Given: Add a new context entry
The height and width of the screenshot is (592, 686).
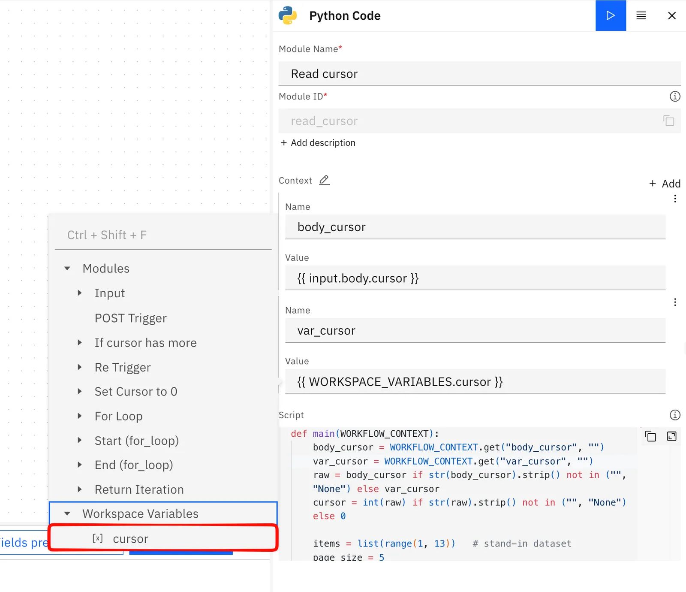Looking at the screenshot, I should [665, 184].
